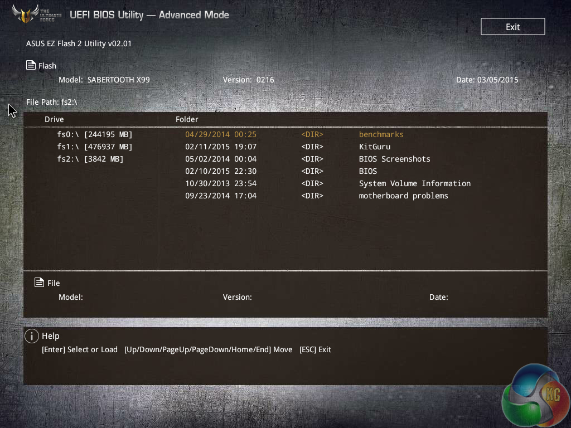Click the Drive column header
The image size is (571, 428).
[x=54, y=119]
